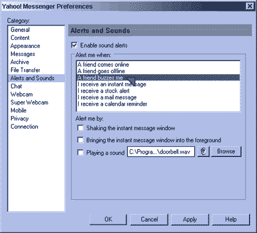Enable the Playing a sound option
Screen dimensions: 257x233
81,152
